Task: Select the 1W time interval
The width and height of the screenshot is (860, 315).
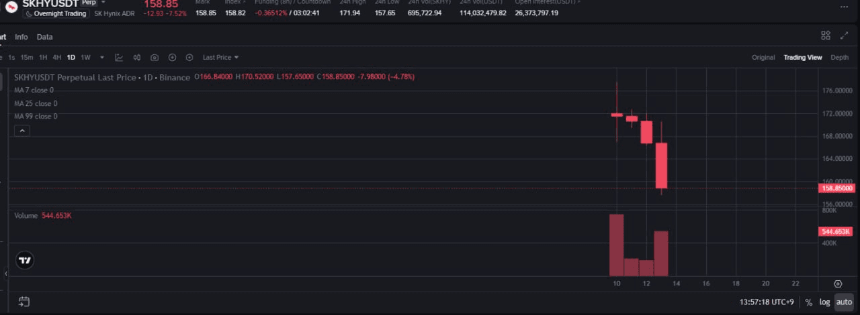Action: point(85,58)
